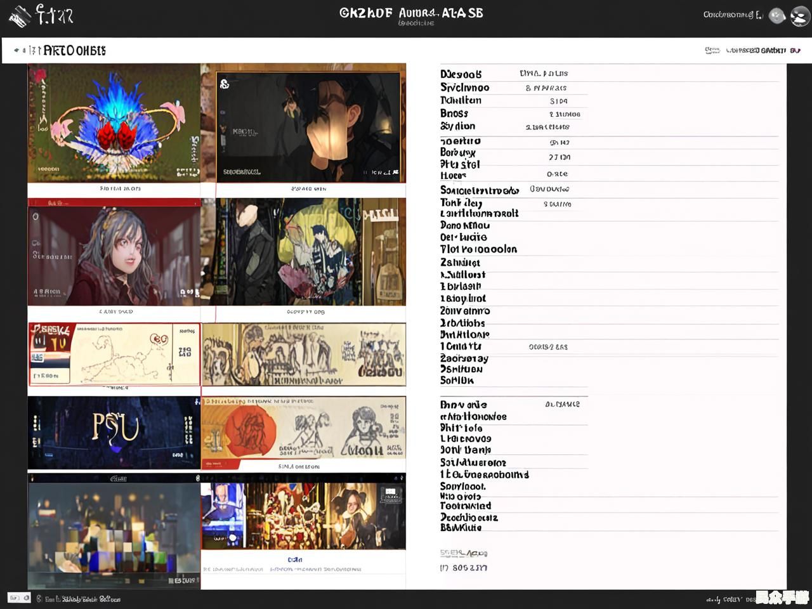Viewport: 812px width, 609px height.
Task: Click the small icon left of top-right toolbar text
Action: [712, 50]
